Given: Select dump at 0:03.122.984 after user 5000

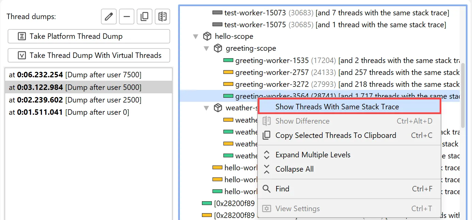Looking at the screenshot, I should click(x=89, y=88).
